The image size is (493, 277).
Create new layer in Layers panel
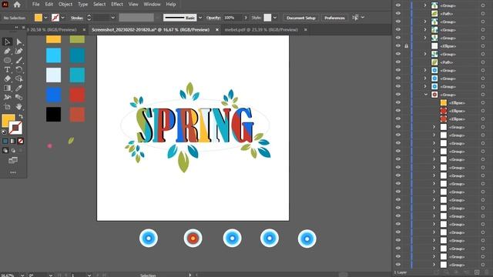[x=477, y=272]
